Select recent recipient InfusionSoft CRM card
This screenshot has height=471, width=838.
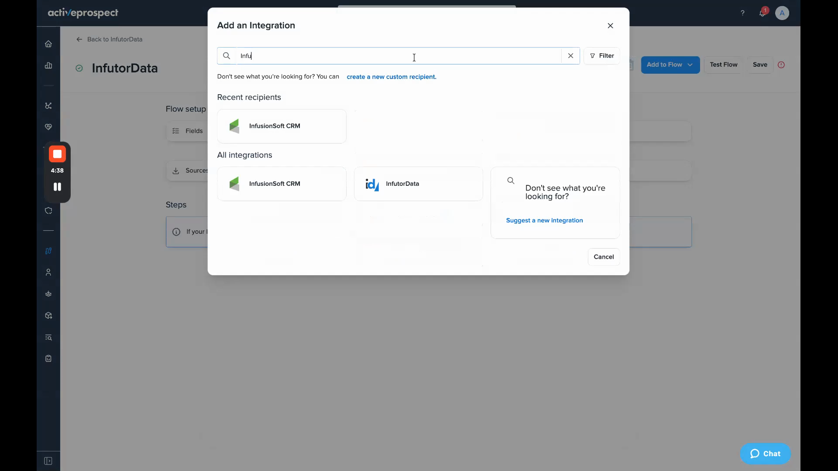[282, 126]
